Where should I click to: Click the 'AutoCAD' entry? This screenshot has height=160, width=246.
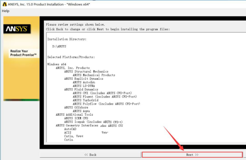pyautogui.click(x=70, y=129)
